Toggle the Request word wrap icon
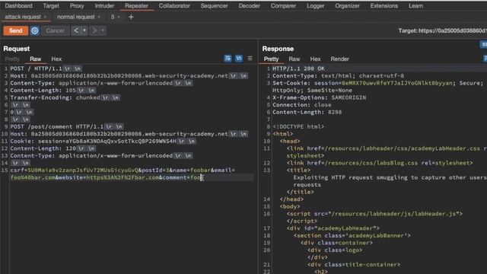Viewport: 487px width, 274px height. [228, 59]
